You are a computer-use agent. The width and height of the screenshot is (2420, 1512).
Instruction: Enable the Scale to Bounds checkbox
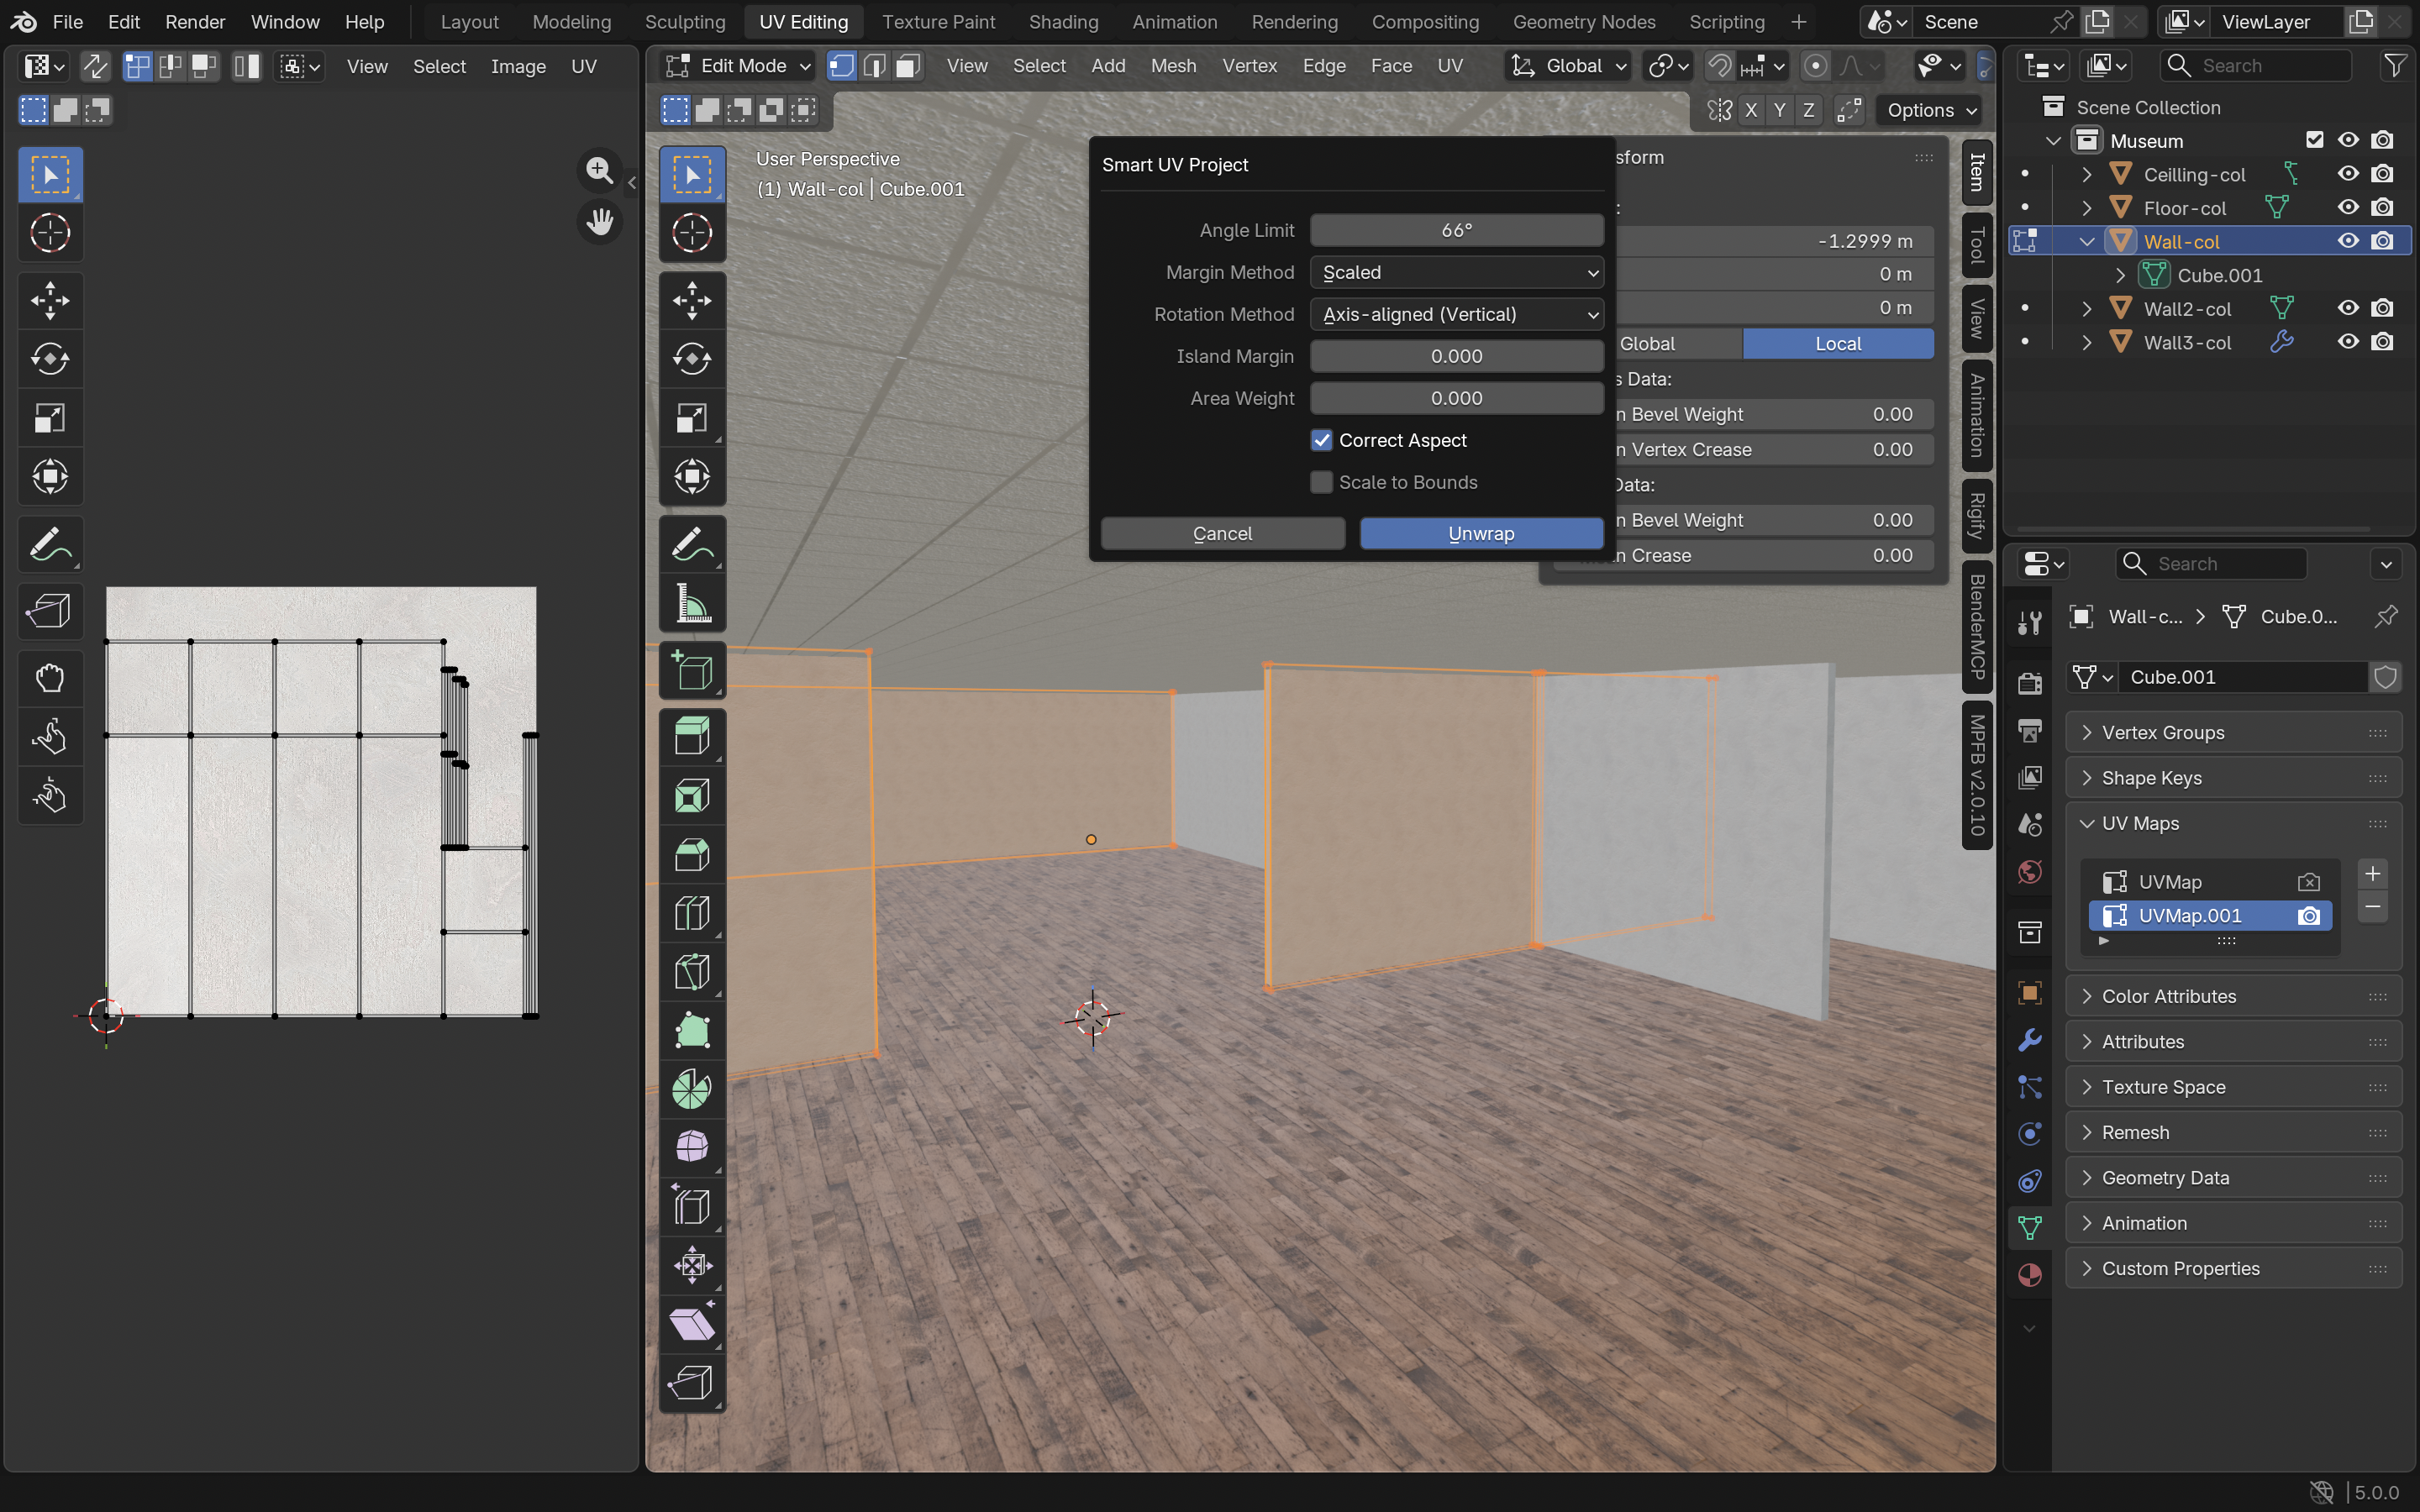[1321, 482]
